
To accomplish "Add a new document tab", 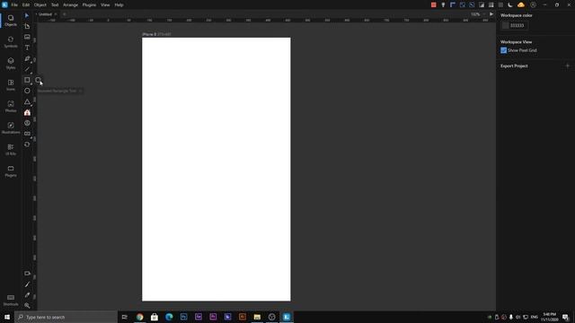I will [64, 14].
